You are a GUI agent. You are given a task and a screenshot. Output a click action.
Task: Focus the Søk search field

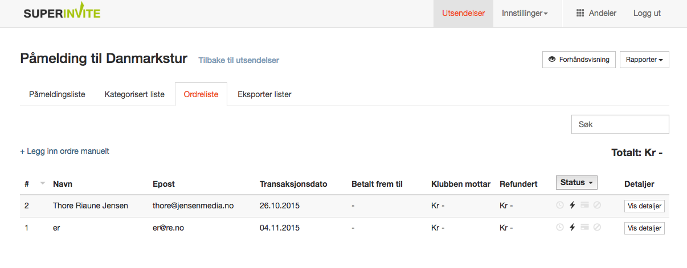coord(620,124)
